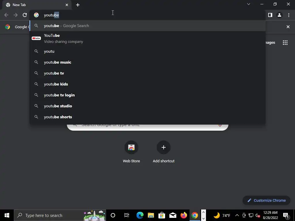Click the YouTube logo in suggestions
This screenshot has width=295, height=221.
pyautogui.click(x=36, y=38)
